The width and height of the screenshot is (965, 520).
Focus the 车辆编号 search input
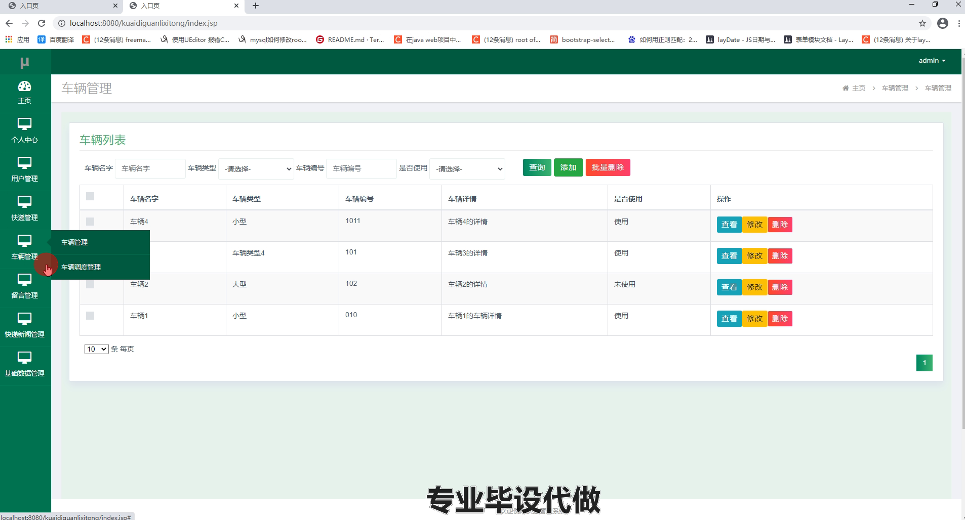(361, 168)
